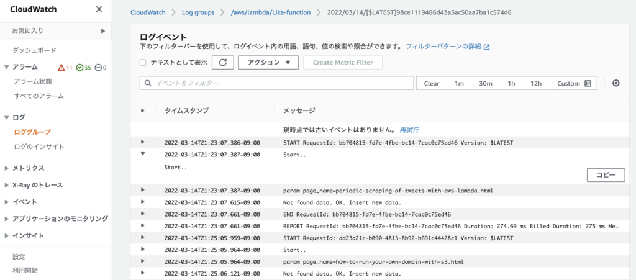Select 'ロググループ' in the sidebar
The image size is (636, 280).
click(32, 132)
